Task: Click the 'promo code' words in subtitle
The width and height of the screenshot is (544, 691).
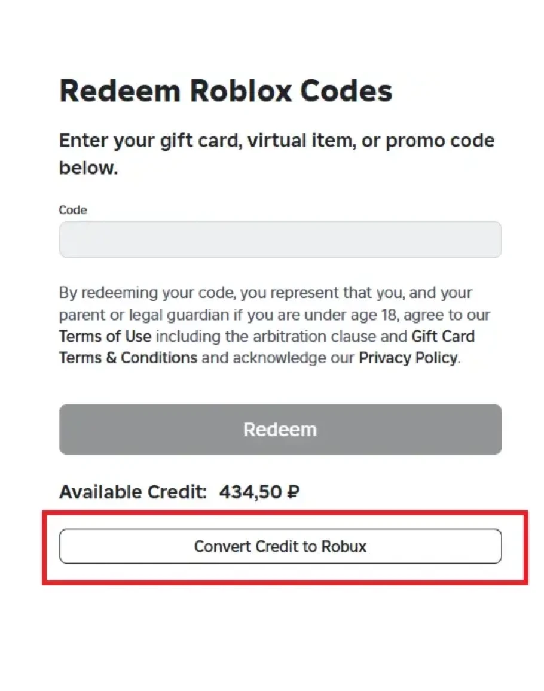Action: pos(440,141)
